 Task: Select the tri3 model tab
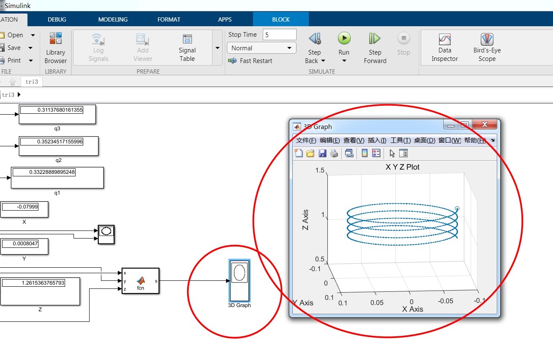tap(32, 82)
